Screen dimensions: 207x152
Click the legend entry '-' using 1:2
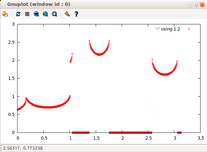168,29
